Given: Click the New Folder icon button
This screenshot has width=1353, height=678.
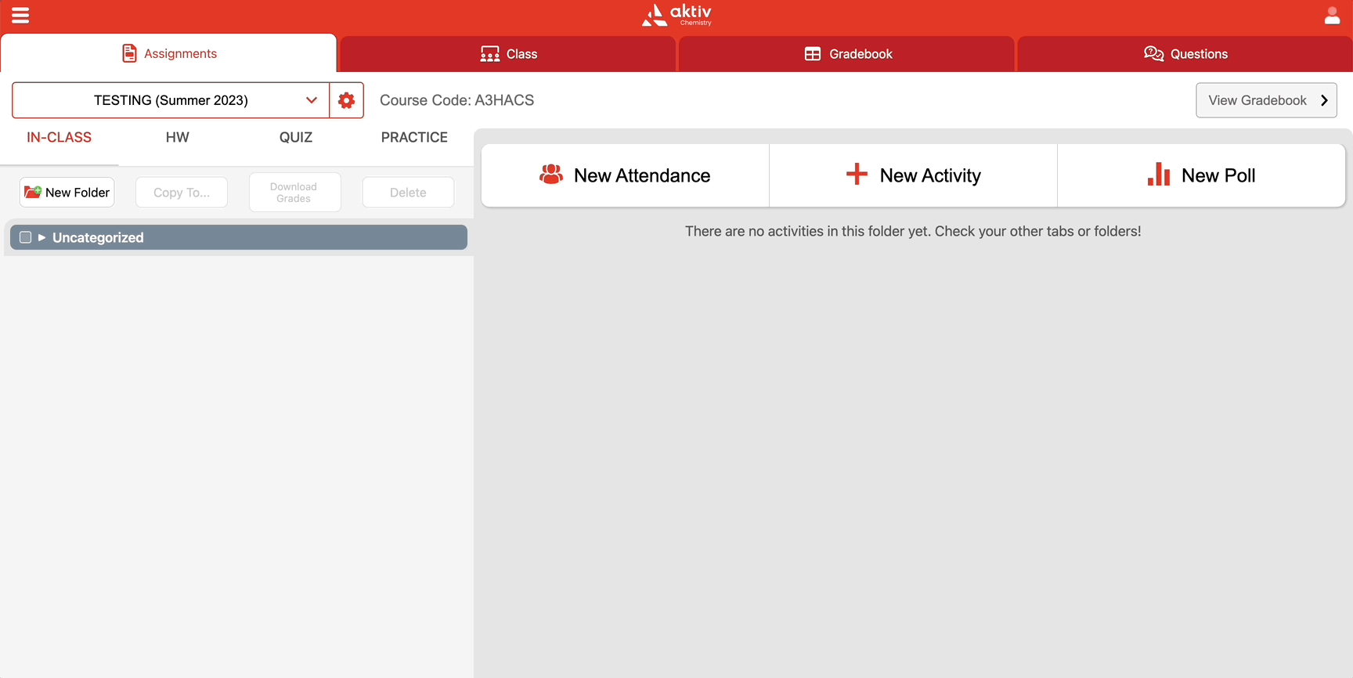Looking at the screenshot, I should coord(67,193).
